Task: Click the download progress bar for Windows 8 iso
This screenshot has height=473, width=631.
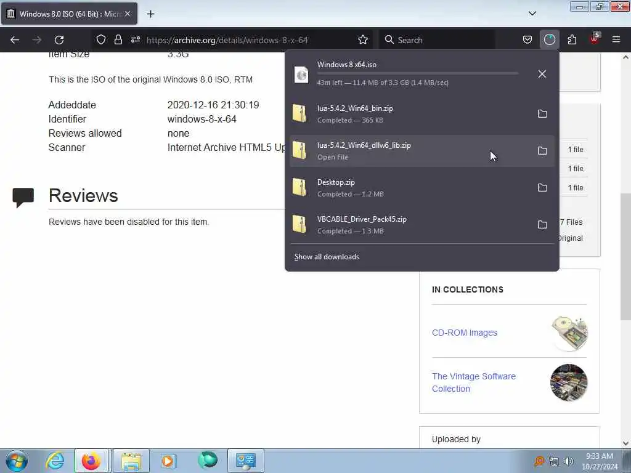Action: click(x=417, y=73)
